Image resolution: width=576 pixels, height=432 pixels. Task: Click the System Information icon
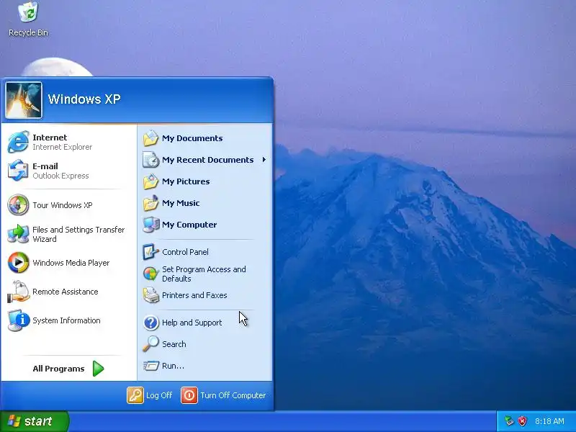[18, 320]
